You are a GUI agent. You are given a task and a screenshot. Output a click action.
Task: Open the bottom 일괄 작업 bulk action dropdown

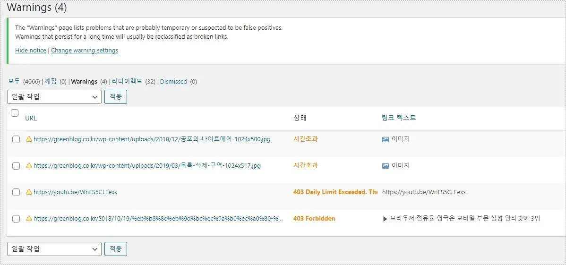pos(54,249)
